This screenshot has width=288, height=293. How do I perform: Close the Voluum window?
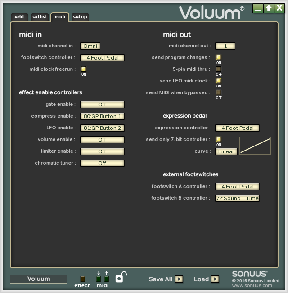coord(279,8)
